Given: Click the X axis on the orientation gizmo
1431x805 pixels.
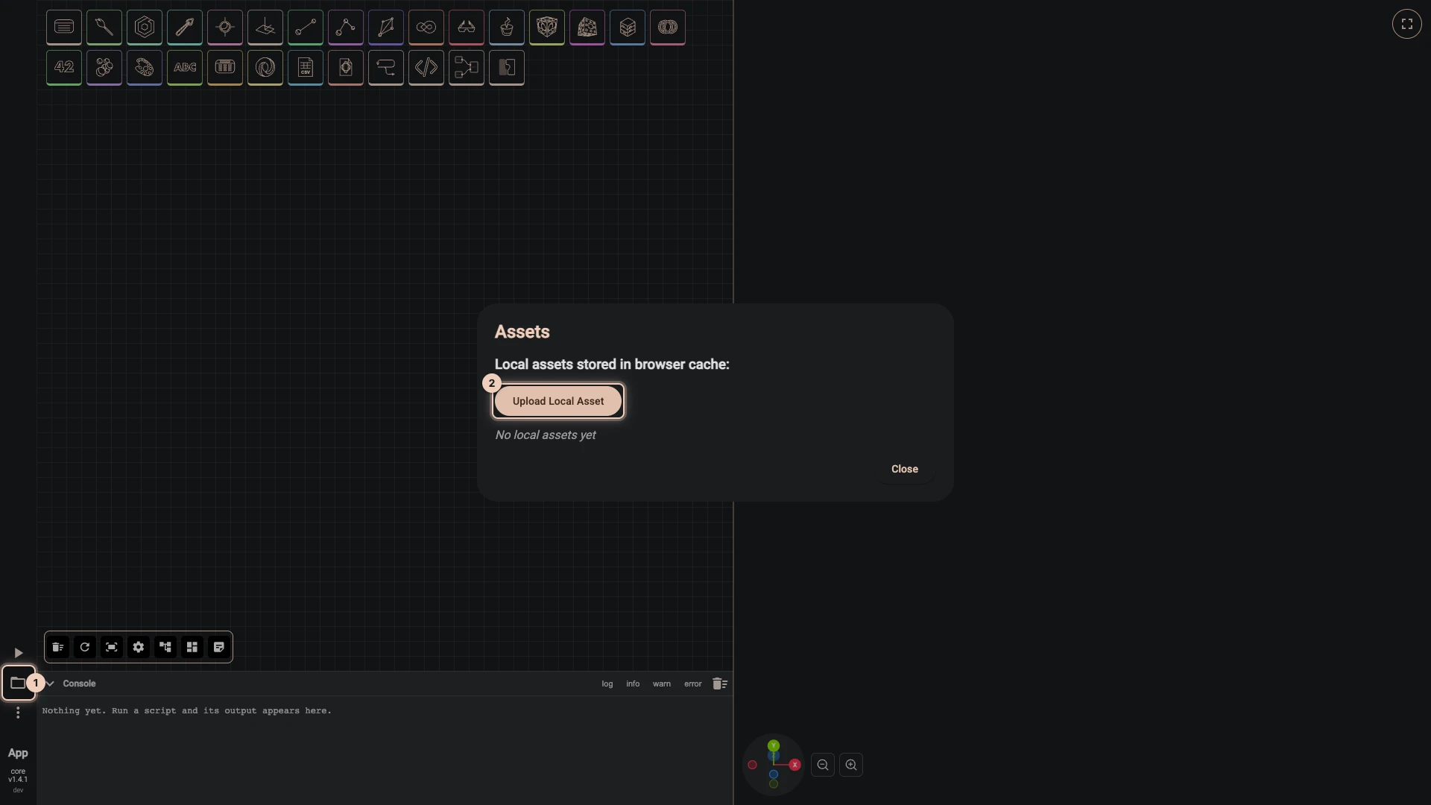Looking at the screenshot, I should click(795, 765).
